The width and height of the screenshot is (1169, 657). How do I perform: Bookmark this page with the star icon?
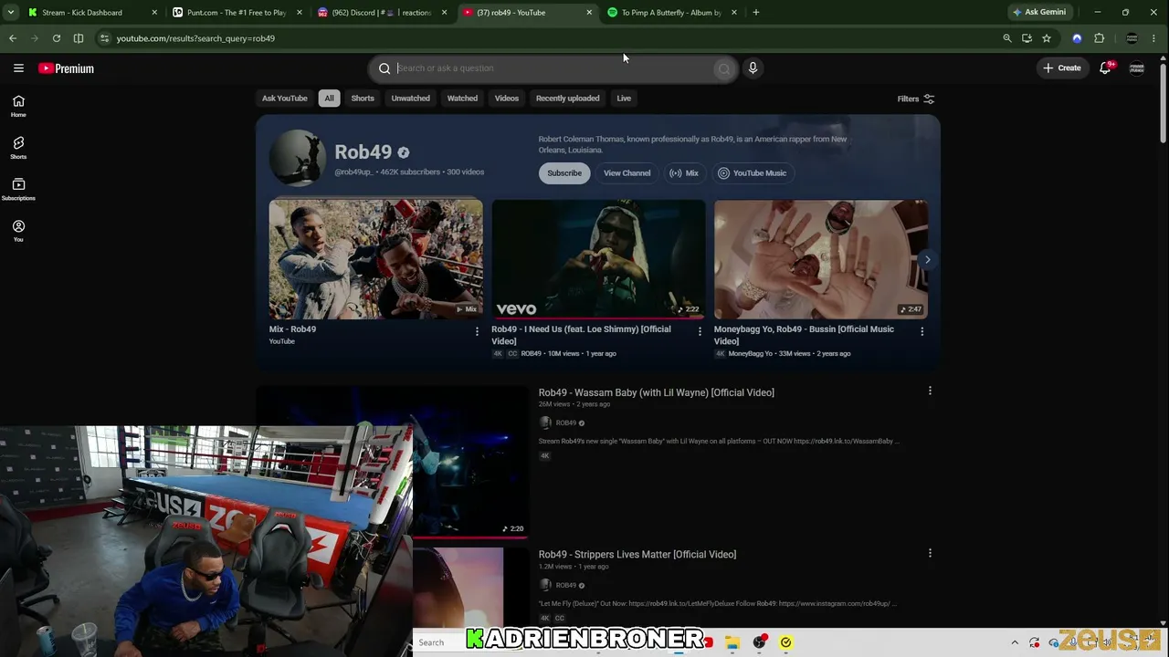point(1047,38)
